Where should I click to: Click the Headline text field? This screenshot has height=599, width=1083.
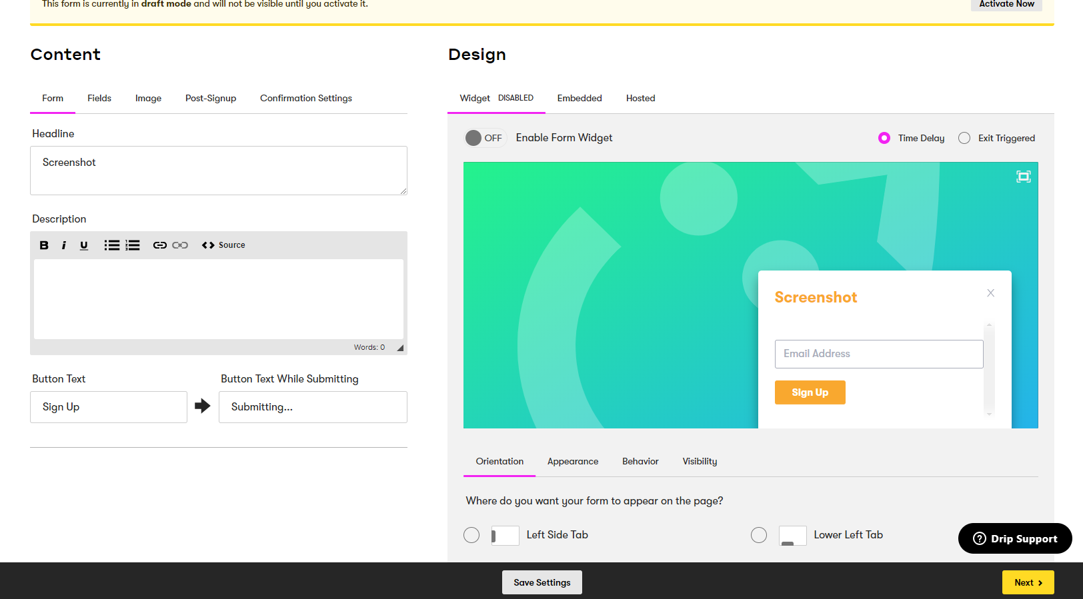(218, 171)
